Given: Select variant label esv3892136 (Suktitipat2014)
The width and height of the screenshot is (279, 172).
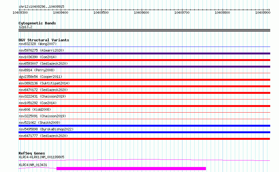Looking at the screenshot, I should 44,83.
